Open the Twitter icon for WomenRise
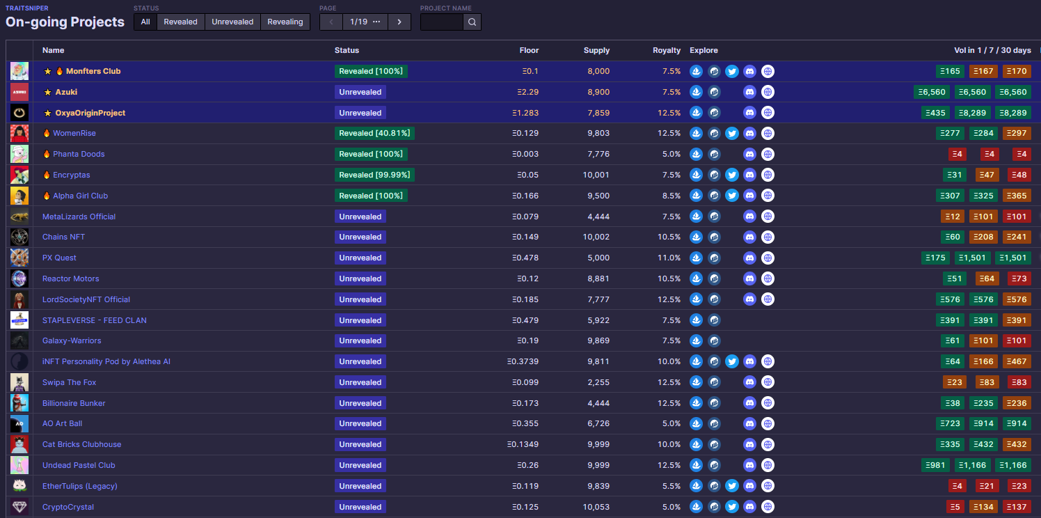This screenshot has width=1041, height=518. pyautogui.click(x=732, y=133)
